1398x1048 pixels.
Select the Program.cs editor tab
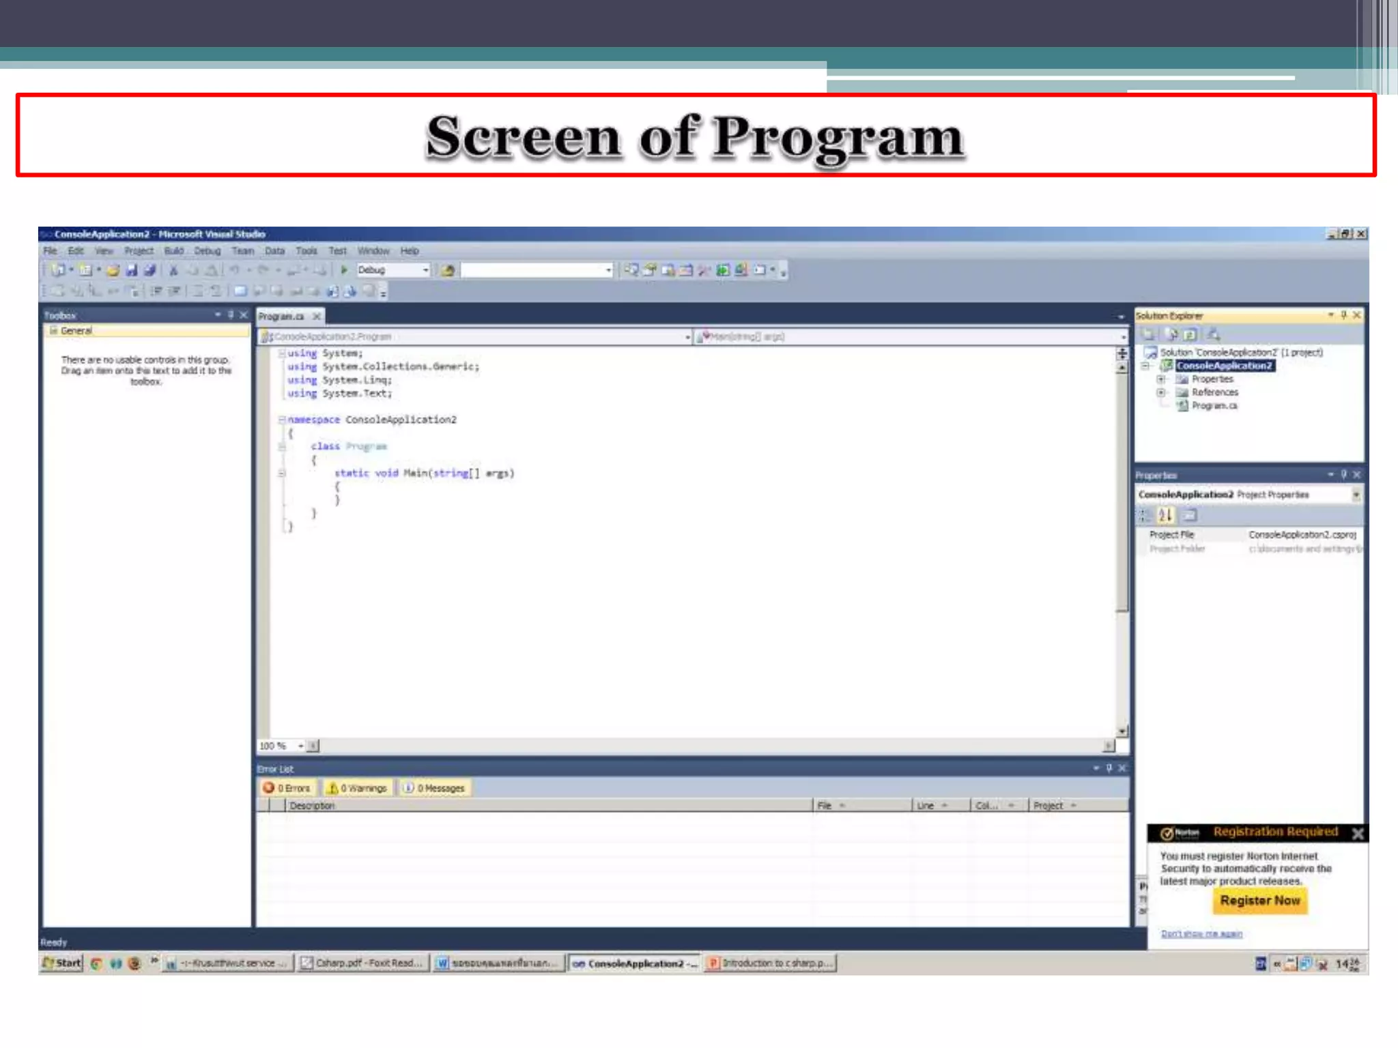click(x=281, y=317)
